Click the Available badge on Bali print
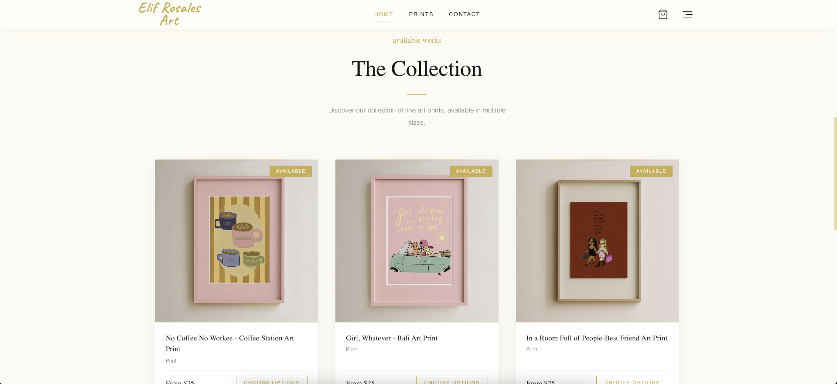The image size is (837, 384). 471,171
